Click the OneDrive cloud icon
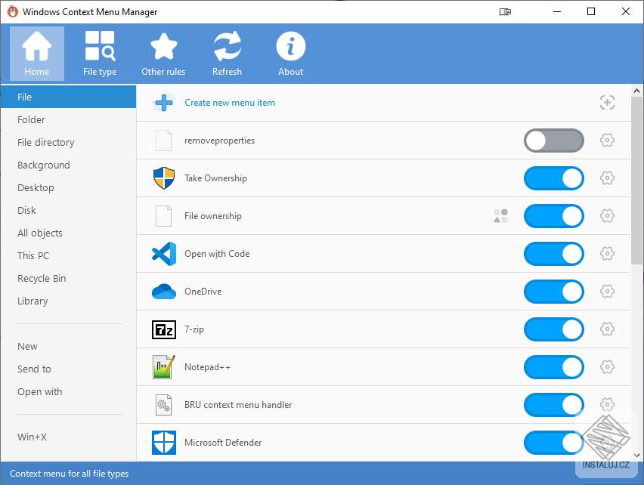This screenshot has width=644, height=485. (164, 292)
